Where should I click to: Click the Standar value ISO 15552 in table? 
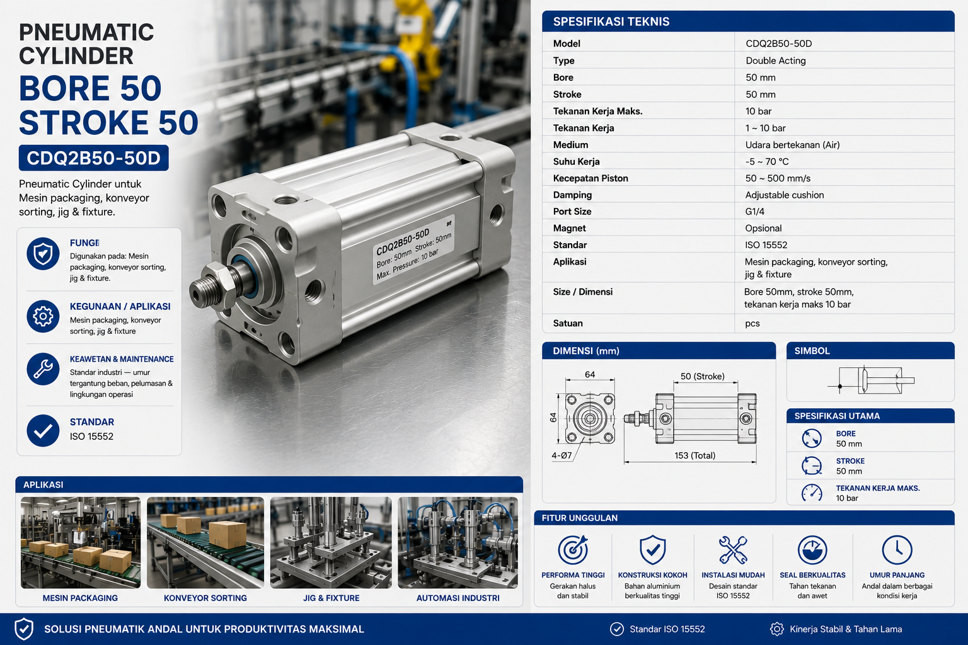(x=766, y=245)
